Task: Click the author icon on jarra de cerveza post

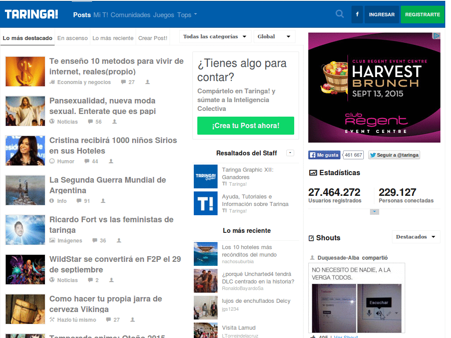Action: tap(133, 320)
